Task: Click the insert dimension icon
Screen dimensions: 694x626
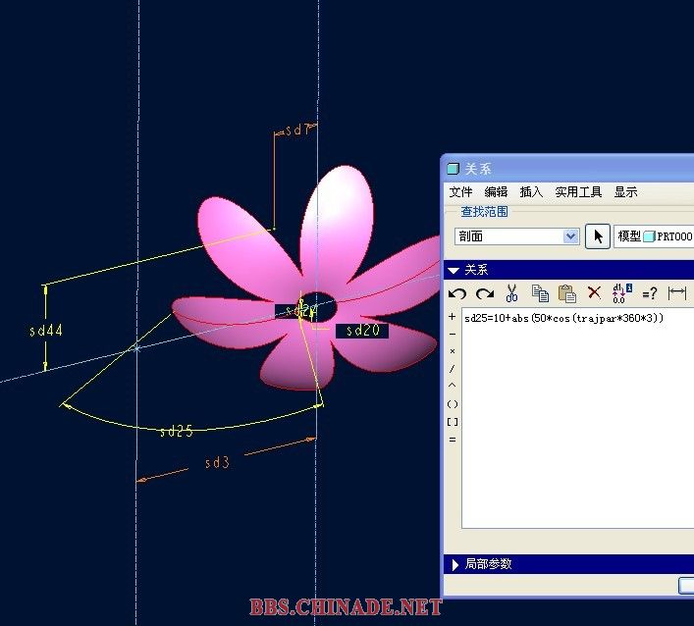Action: (676, 293)
